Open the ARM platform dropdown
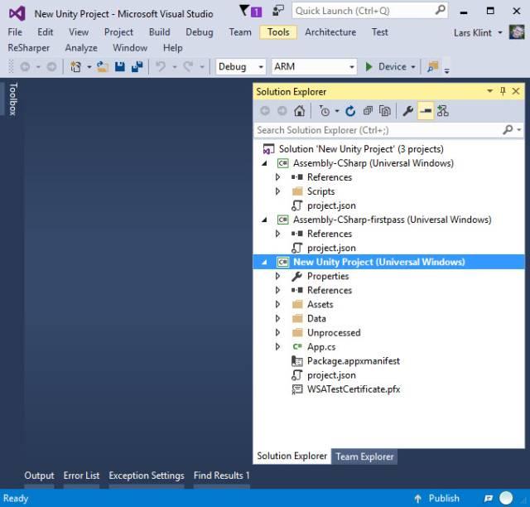530x507 pixels. [x=314, y=67]
